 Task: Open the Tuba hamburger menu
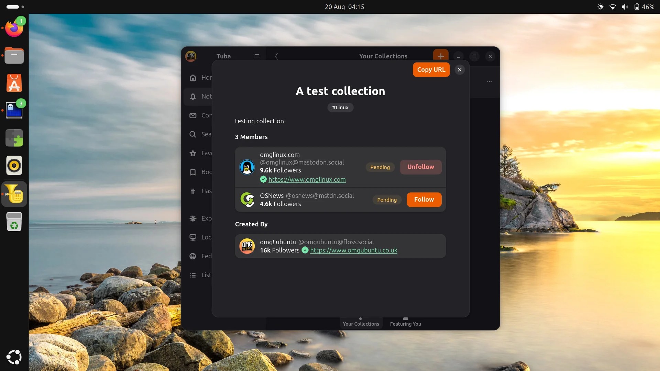tap(257, 56)
